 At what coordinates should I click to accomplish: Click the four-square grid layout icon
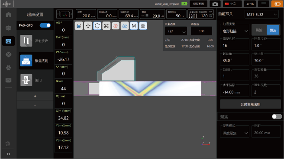coord(143,26)
